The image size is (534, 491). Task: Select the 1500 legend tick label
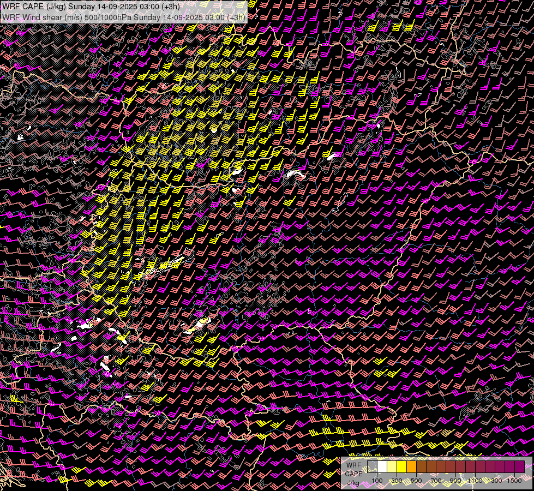click(514, 481)
